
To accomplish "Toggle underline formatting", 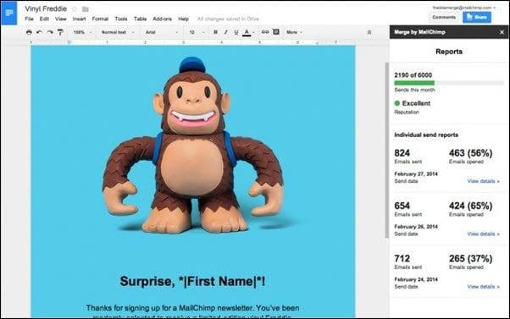I will click(x=236, y=32).
